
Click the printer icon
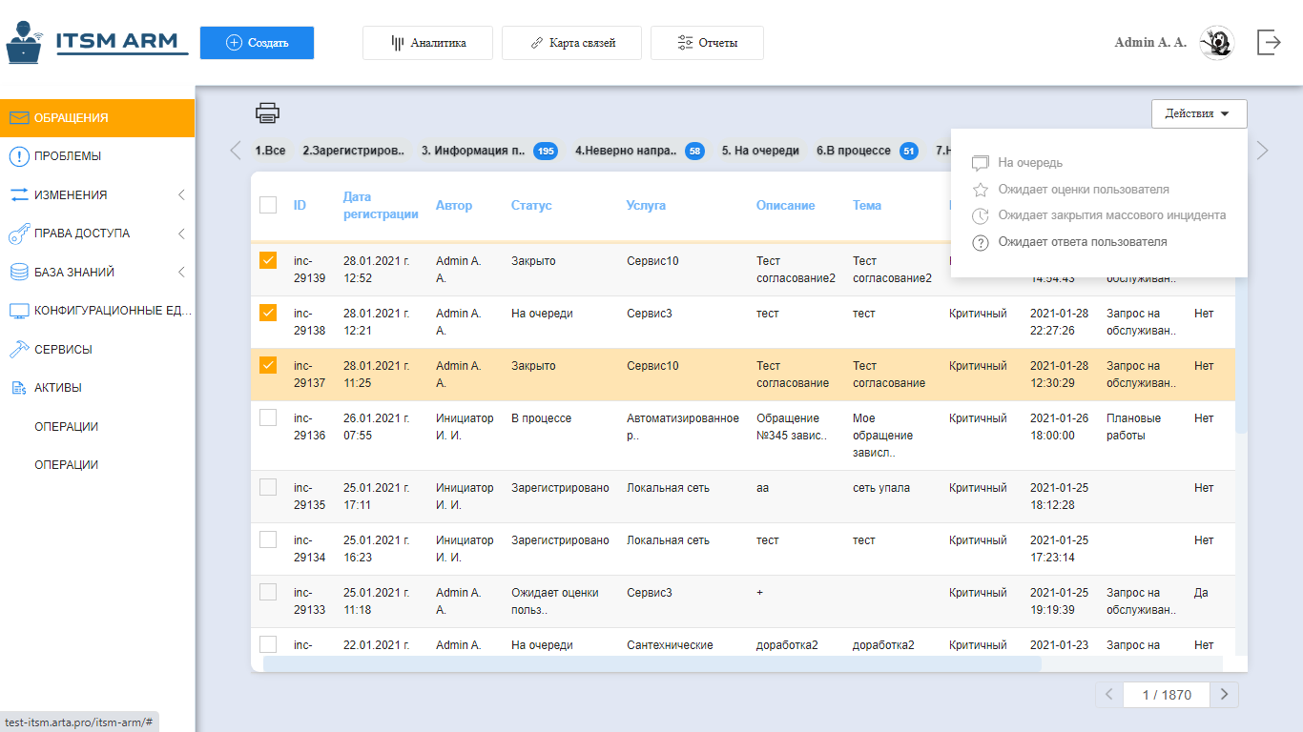[267, 112]
